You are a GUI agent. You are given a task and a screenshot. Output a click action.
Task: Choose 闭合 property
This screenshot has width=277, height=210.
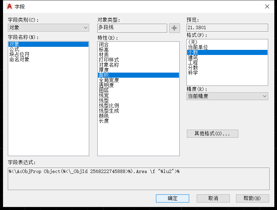pos(138,44)
